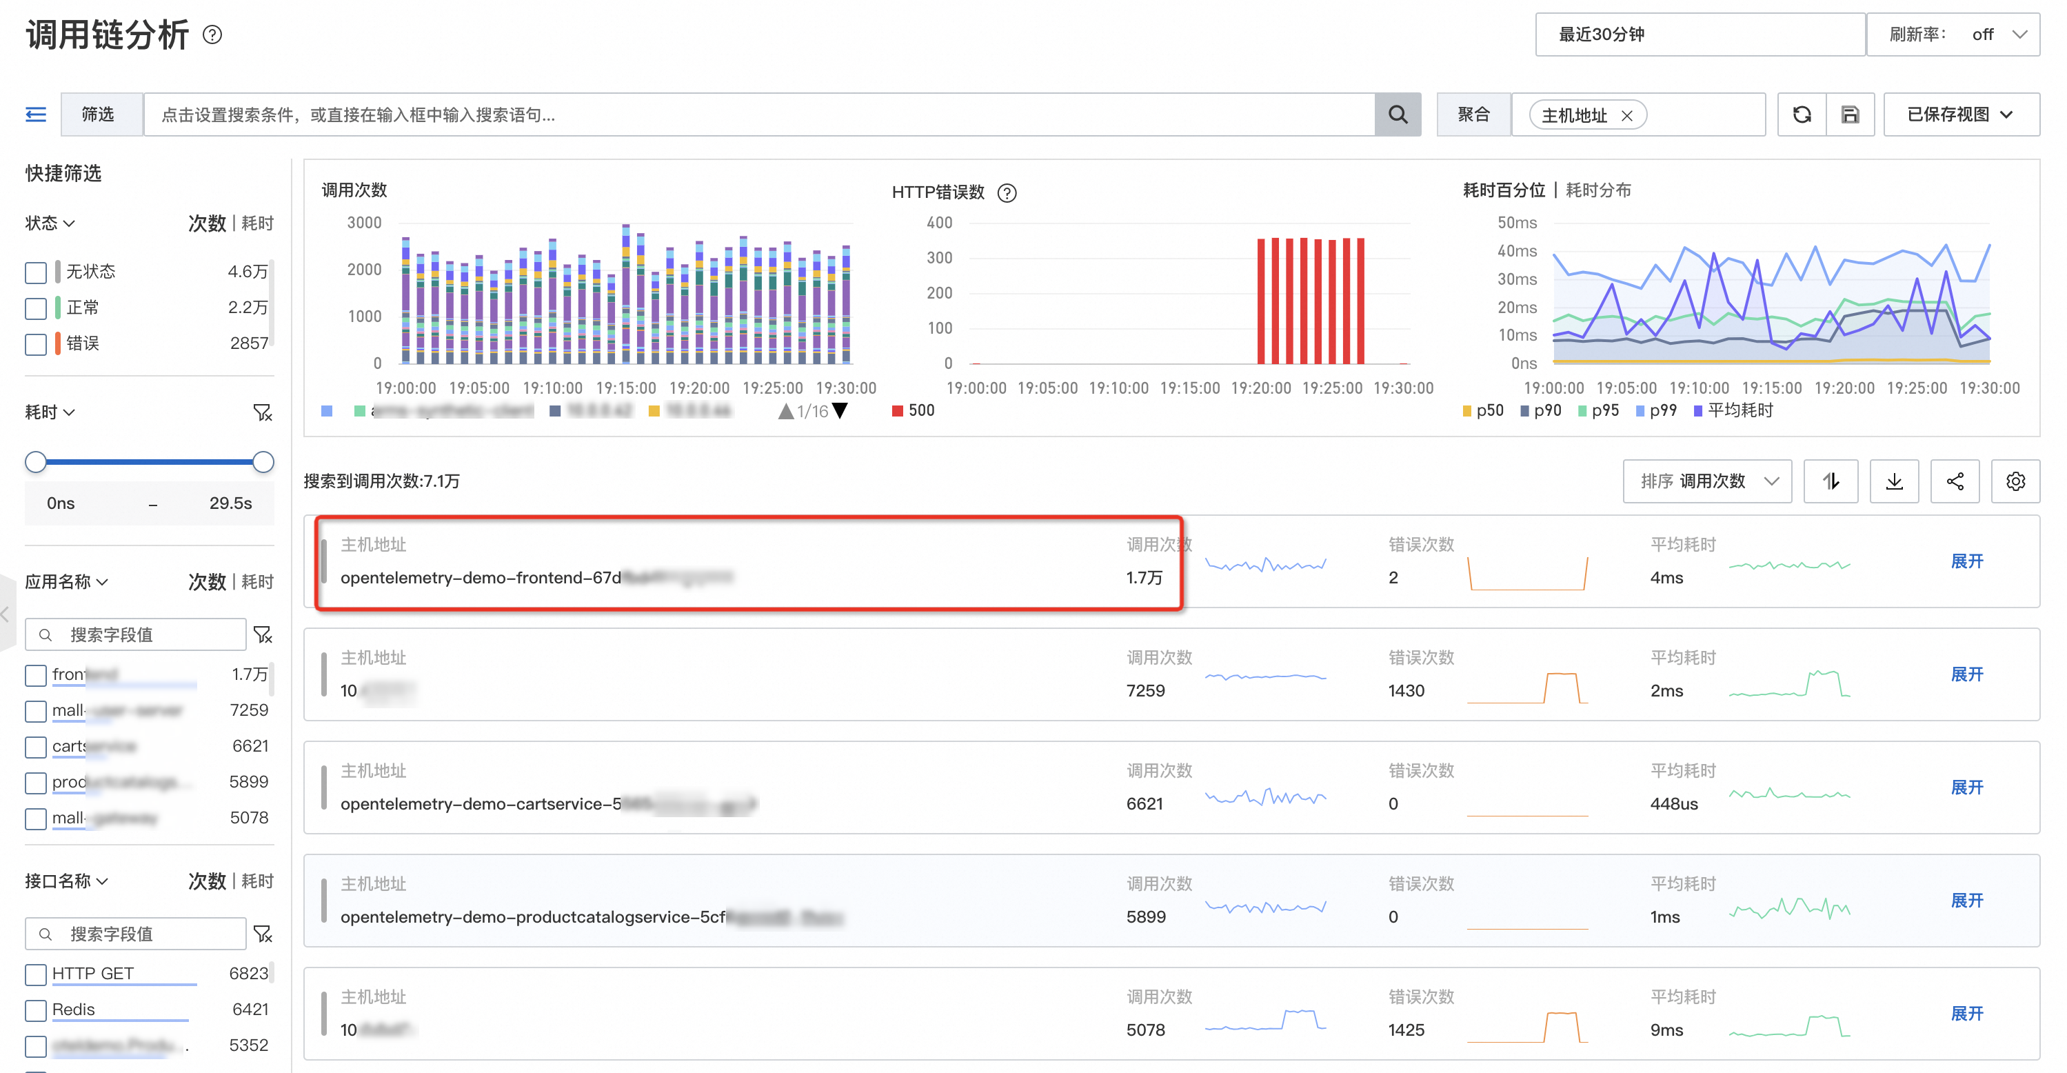Collapse the 应用名称 filter section

point(67,582)
